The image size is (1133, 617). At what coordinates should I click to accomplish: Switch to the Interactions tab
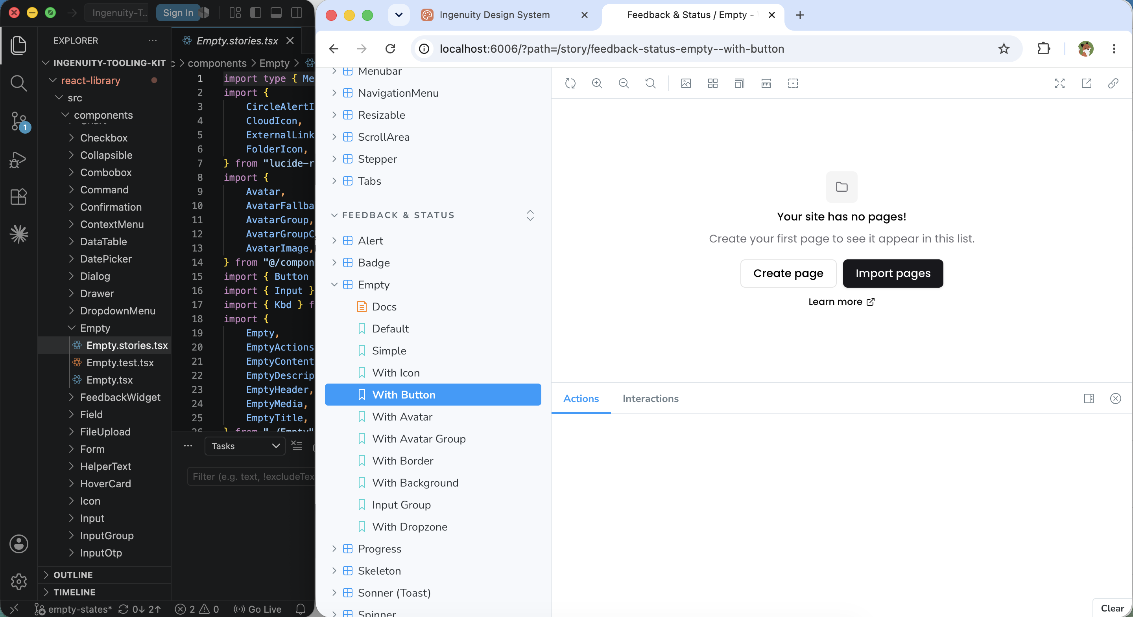pos(650,398)
